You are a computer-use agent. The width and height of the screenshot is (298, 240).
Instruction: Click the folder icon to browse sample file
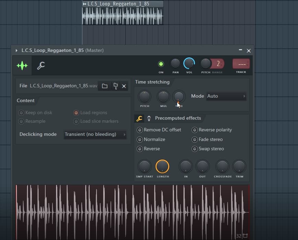(x=105, y=86)
